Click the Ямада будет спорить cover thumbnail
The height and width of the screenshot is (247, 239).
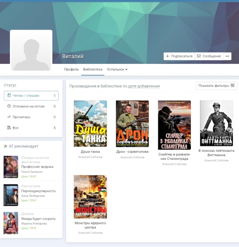coord(11,223)
